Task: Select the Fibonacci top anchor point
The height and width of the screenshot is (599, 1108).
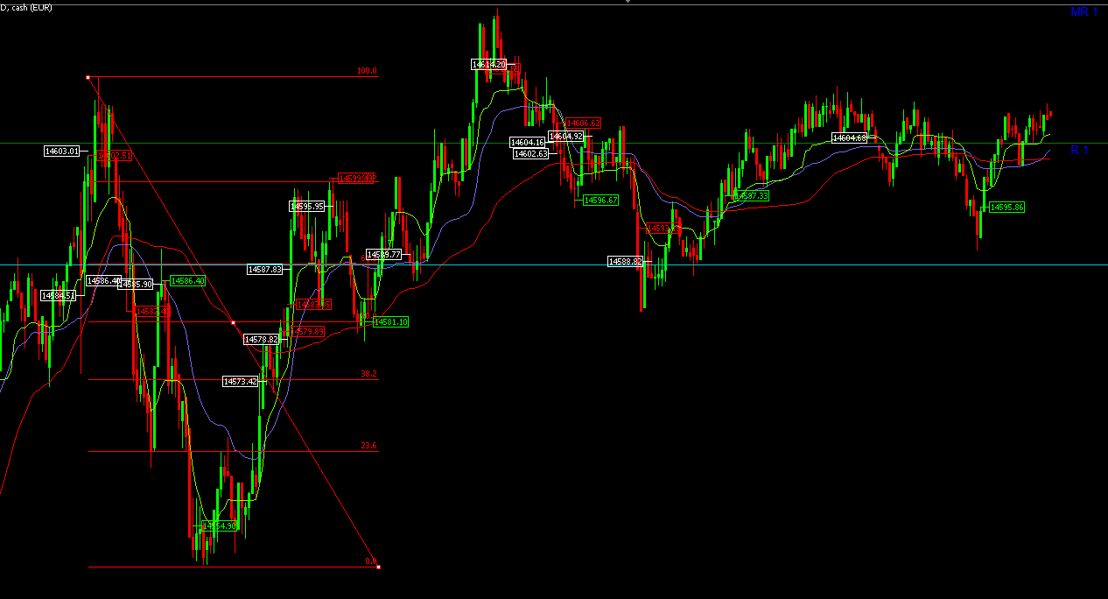Action: (x=88, y=77)
